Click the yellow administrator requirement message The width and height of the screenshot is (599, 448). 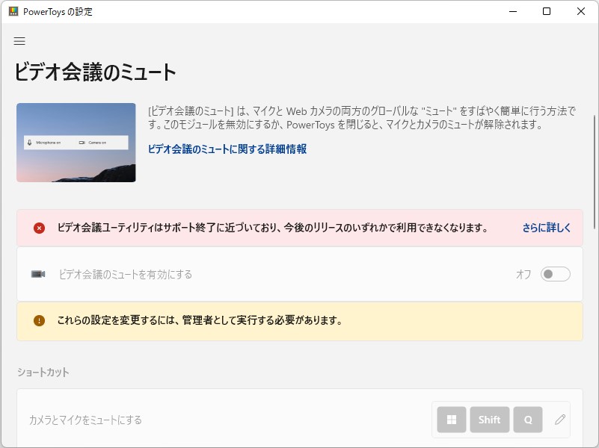pyautogui.click(x=299, y=320)
